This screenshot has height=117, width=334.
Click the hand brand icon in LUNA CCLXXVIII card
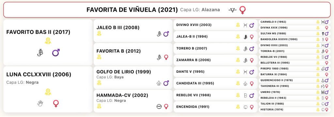click(40, 103)
